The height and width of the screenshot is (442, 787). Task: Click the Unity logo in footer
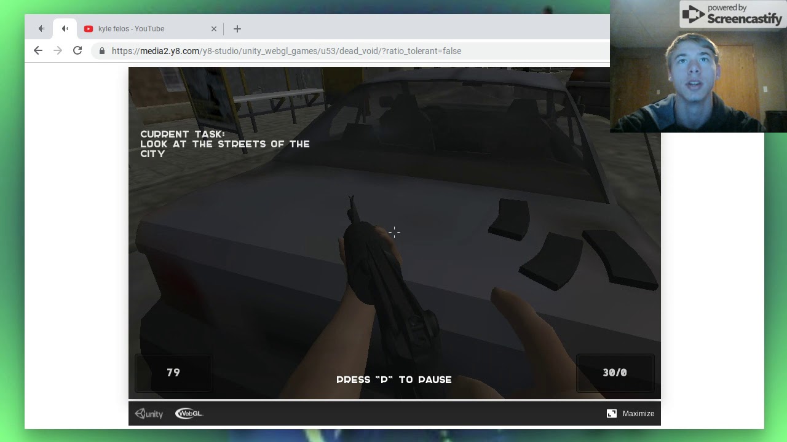[149, 414]
